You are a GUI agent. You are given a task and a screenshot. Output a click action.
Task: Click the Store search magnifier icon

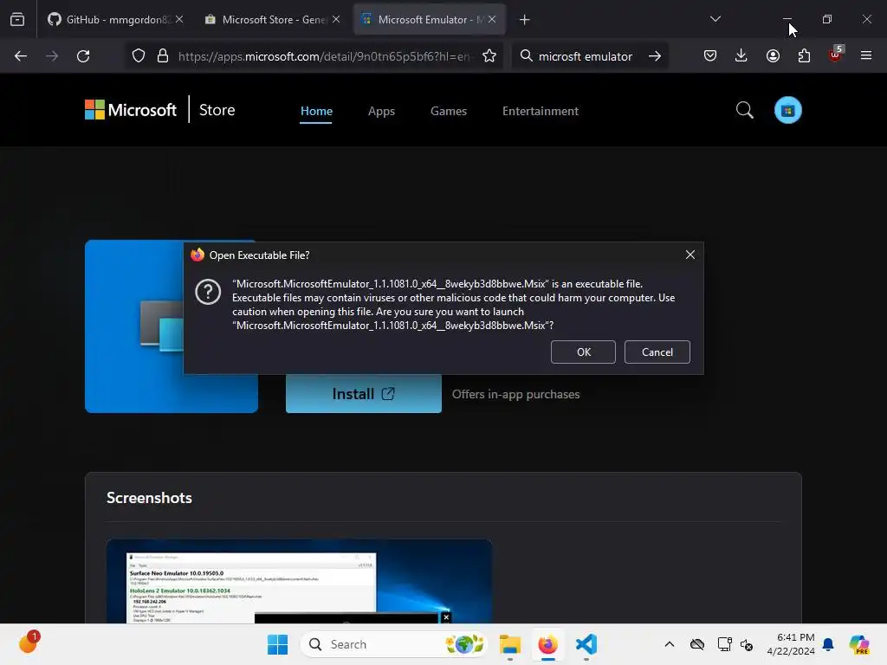tap(744, 110)
